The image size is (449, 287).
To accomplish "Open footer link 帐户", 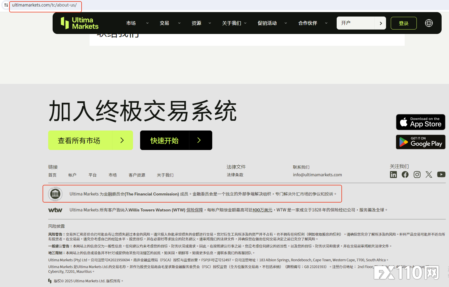I will pos(72,175).
